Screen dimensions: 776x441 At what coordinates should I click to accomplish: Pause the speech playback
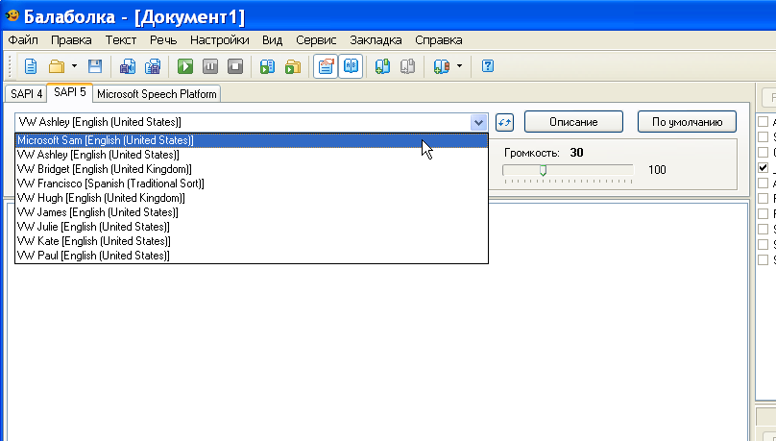pyautogui.click(x=210, y=66)
